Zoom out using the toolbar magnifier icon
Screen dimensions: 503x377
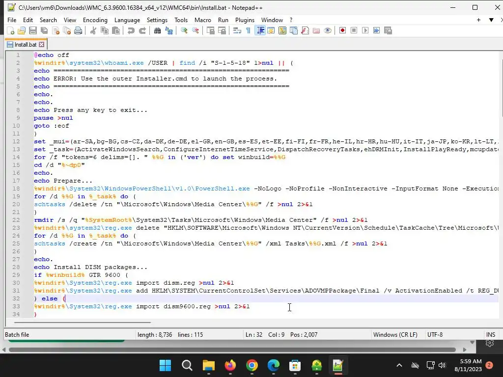pyautogui.click(x=196, y=30)
